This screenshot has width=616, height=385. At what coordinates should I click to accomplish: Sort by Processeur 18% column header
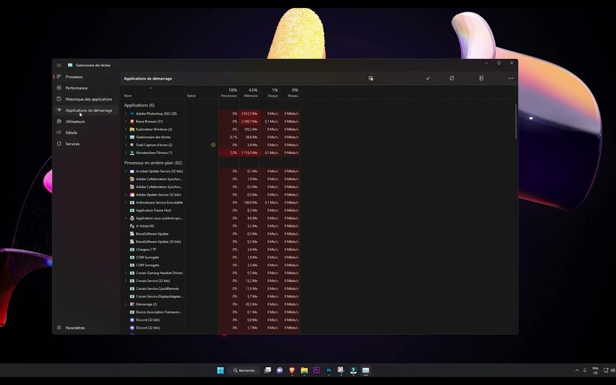[229, 93]
